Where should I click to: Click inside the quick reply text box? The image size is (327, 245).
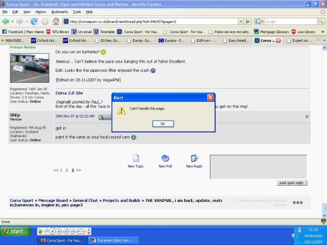(259, 167)
